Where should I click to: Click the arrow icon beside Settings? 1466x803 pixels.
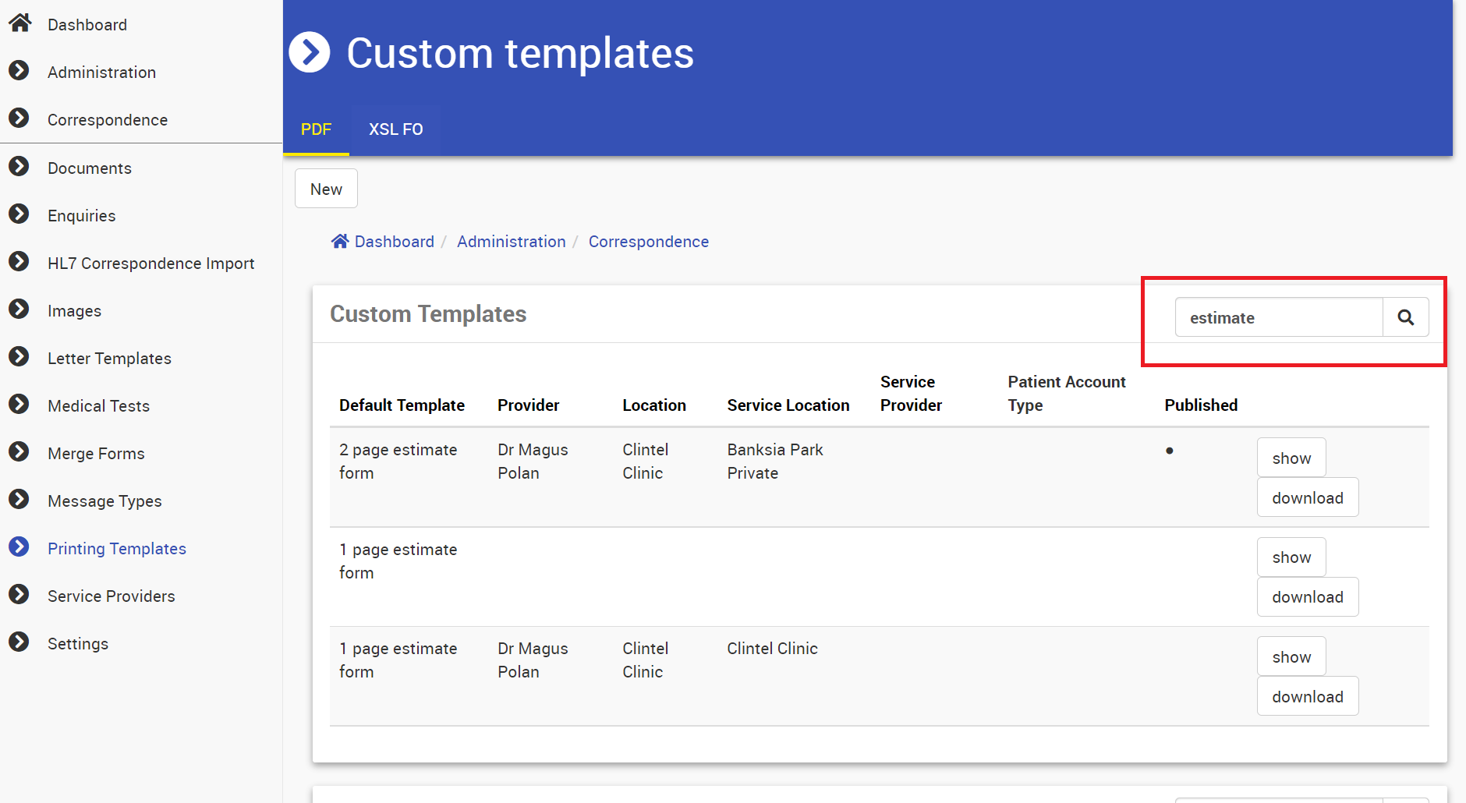(19, 642)
